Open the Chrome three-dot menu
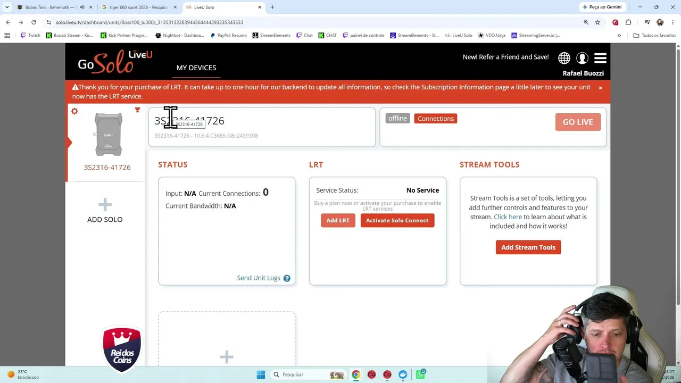 (673, 22)
